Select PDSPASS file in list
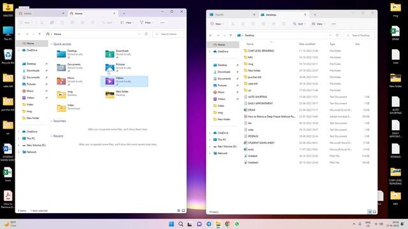This screenshot has width=408, height=229. click(307, 136)
